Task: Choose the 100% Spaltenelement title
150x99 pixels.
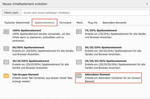Action: coord(27,30)
